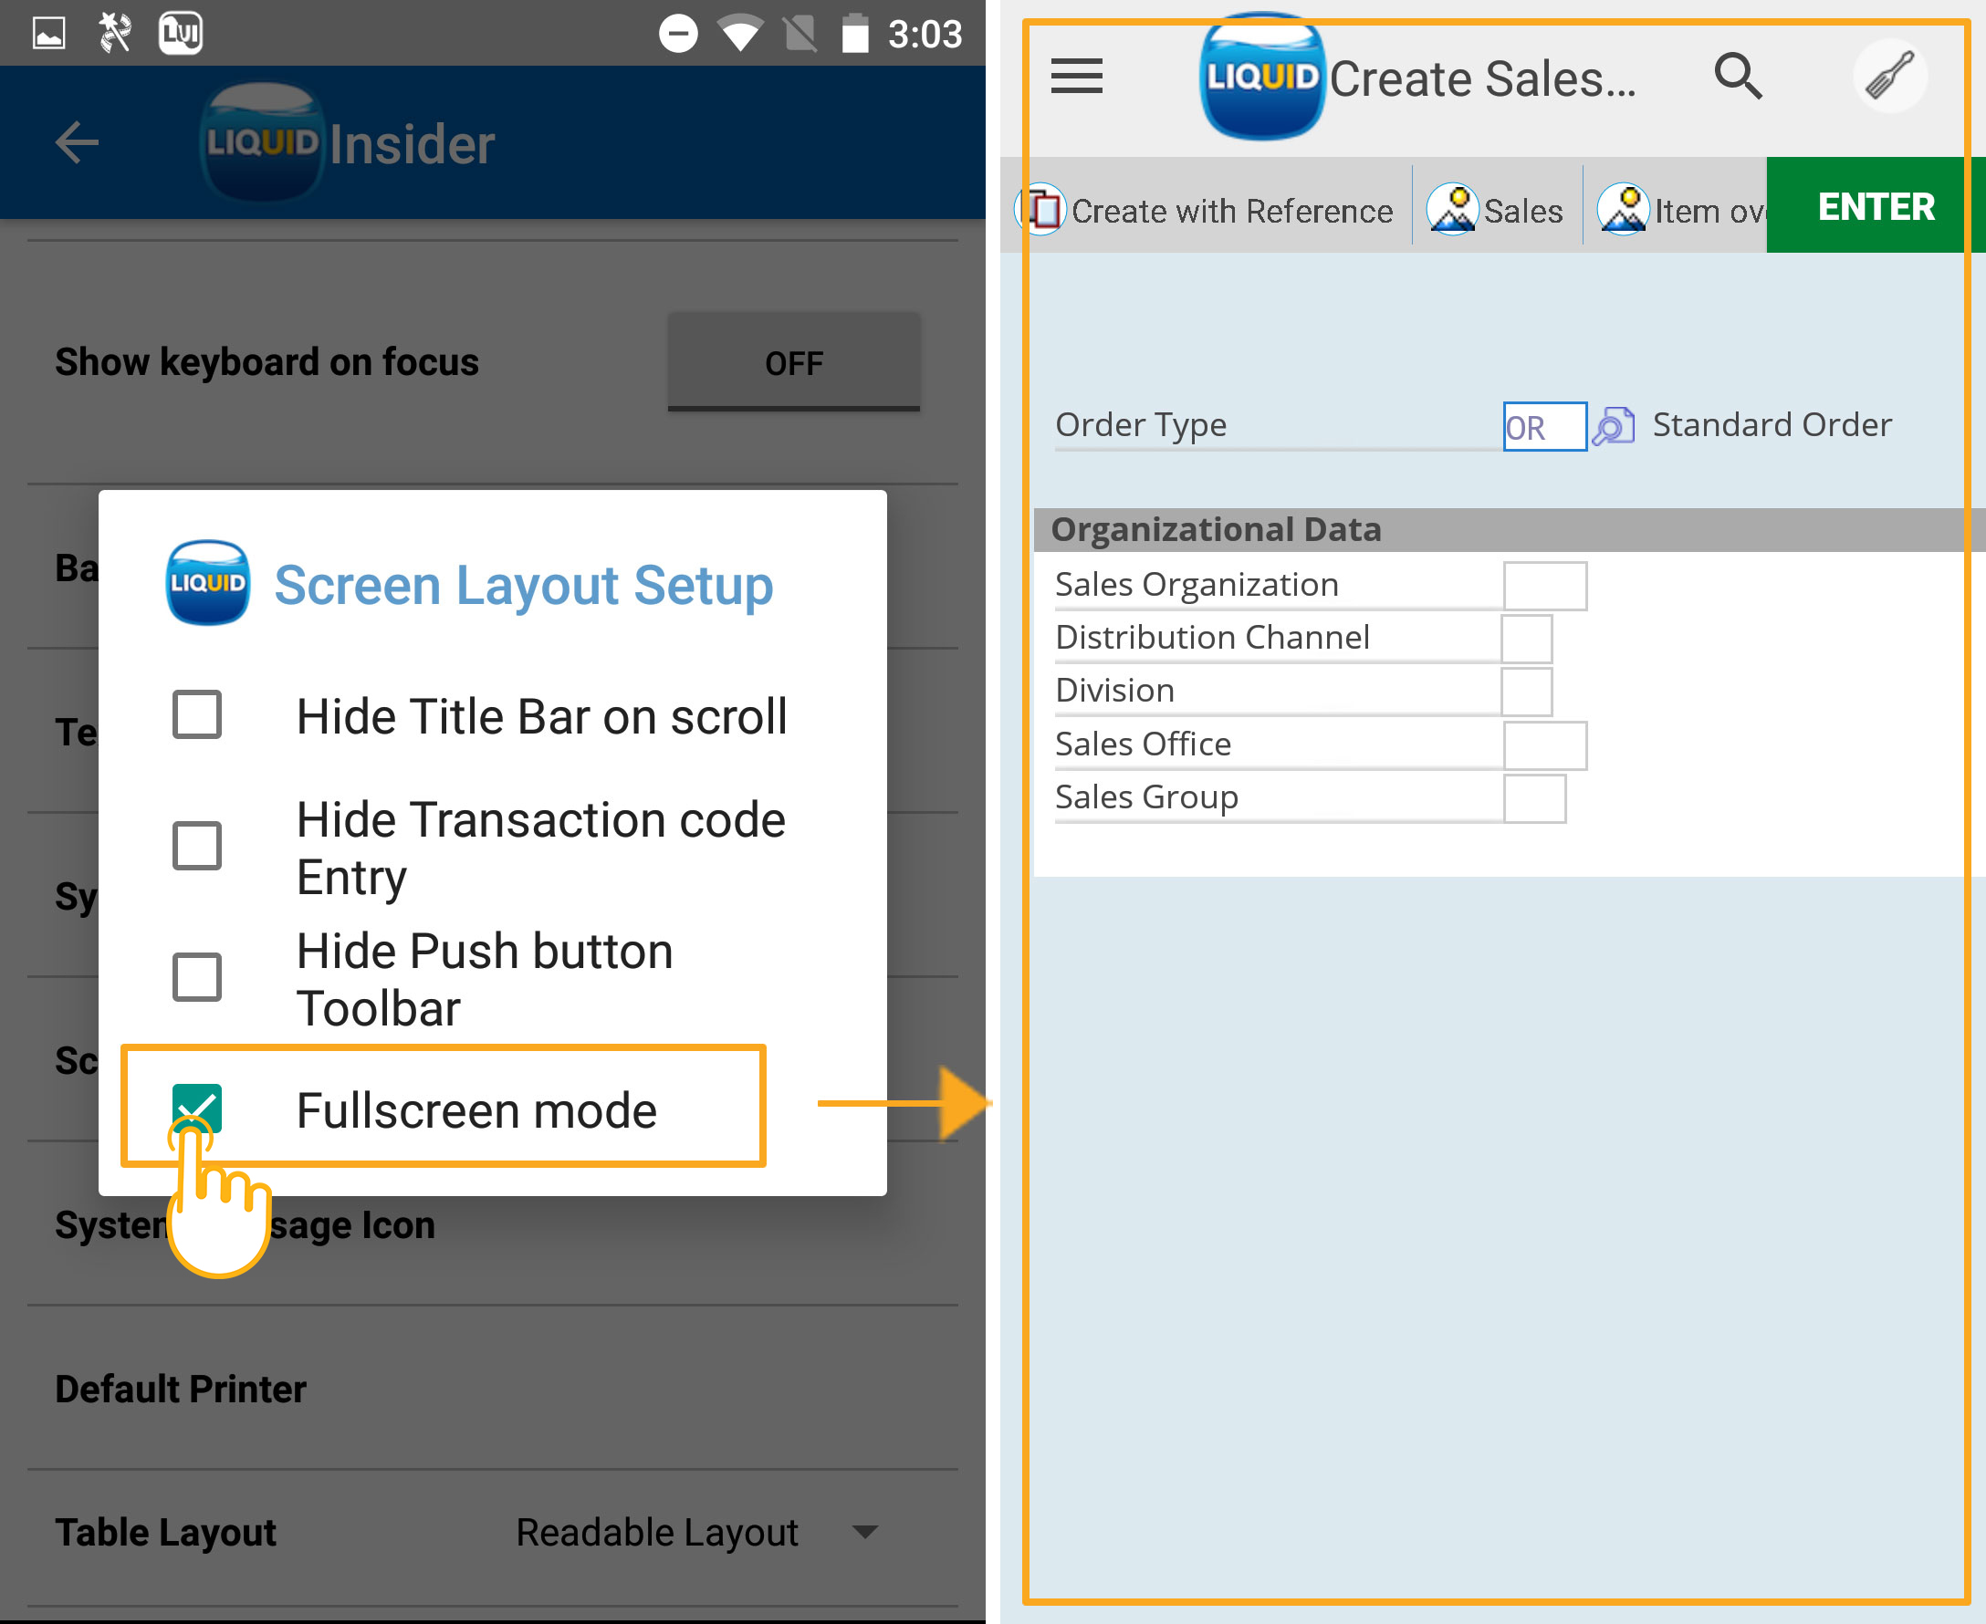Check Hide Title Bar on scroll
The image size is (1986, 1624).
point(196,715)
